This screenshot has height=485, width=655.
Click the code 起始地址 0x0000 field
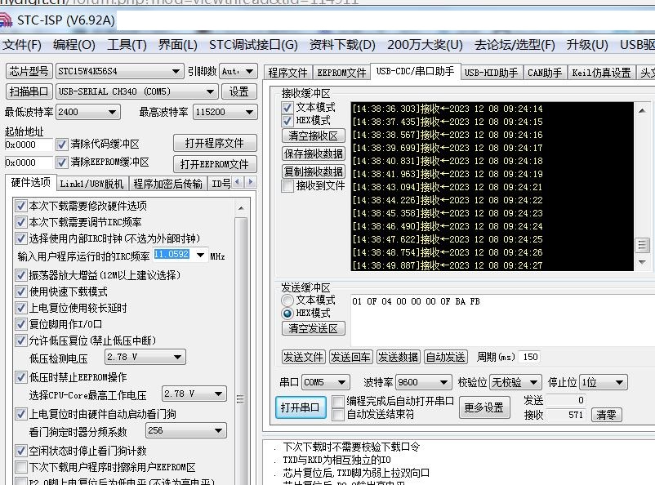click(x=29, y=145)
